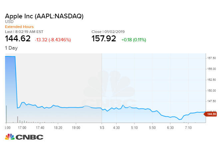Click the 17:00 time axis label
The width and height of the screenshot is (223, 150).
[x=22, y=127]
